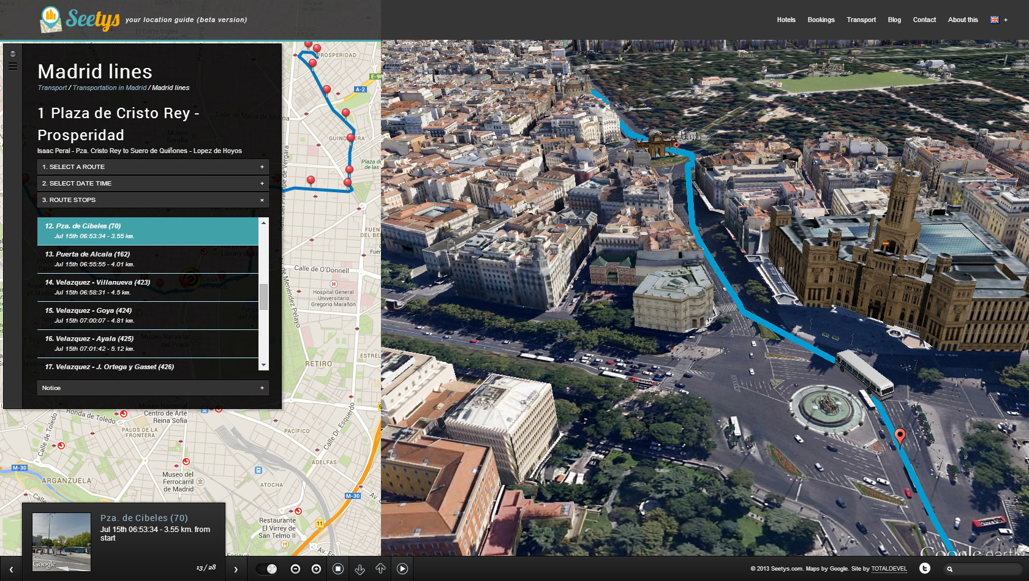The height and width of the screenshot is (581, 1029).
Task: Follow the Transport breadcrumb link
Action: tap(52, 88)
